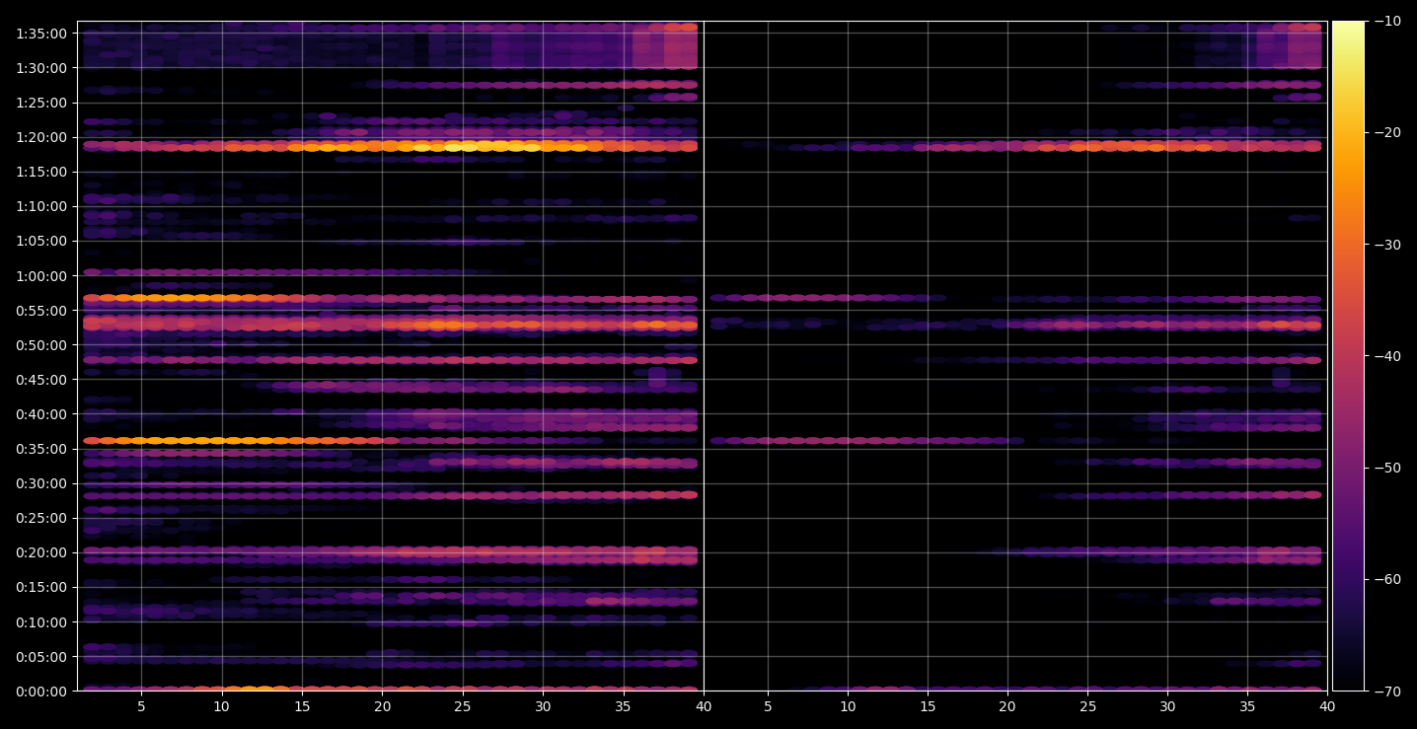Select x-axis label 10 of left plot

(x=221, y=707)
